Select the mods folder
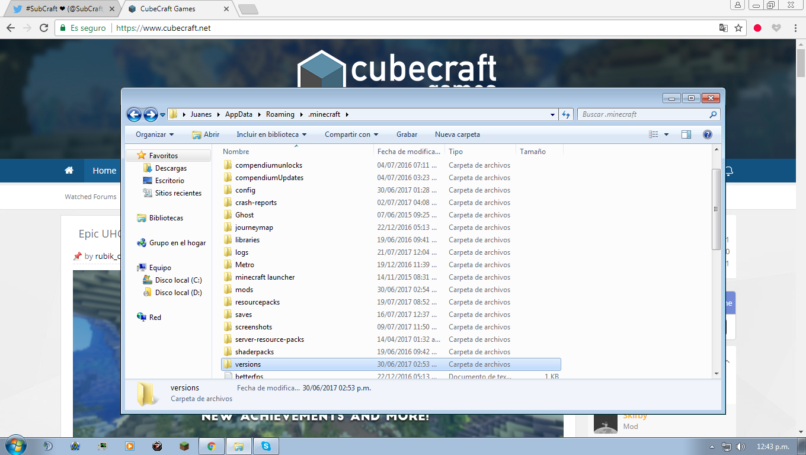 pyautogui.click(x=391, y=290)
